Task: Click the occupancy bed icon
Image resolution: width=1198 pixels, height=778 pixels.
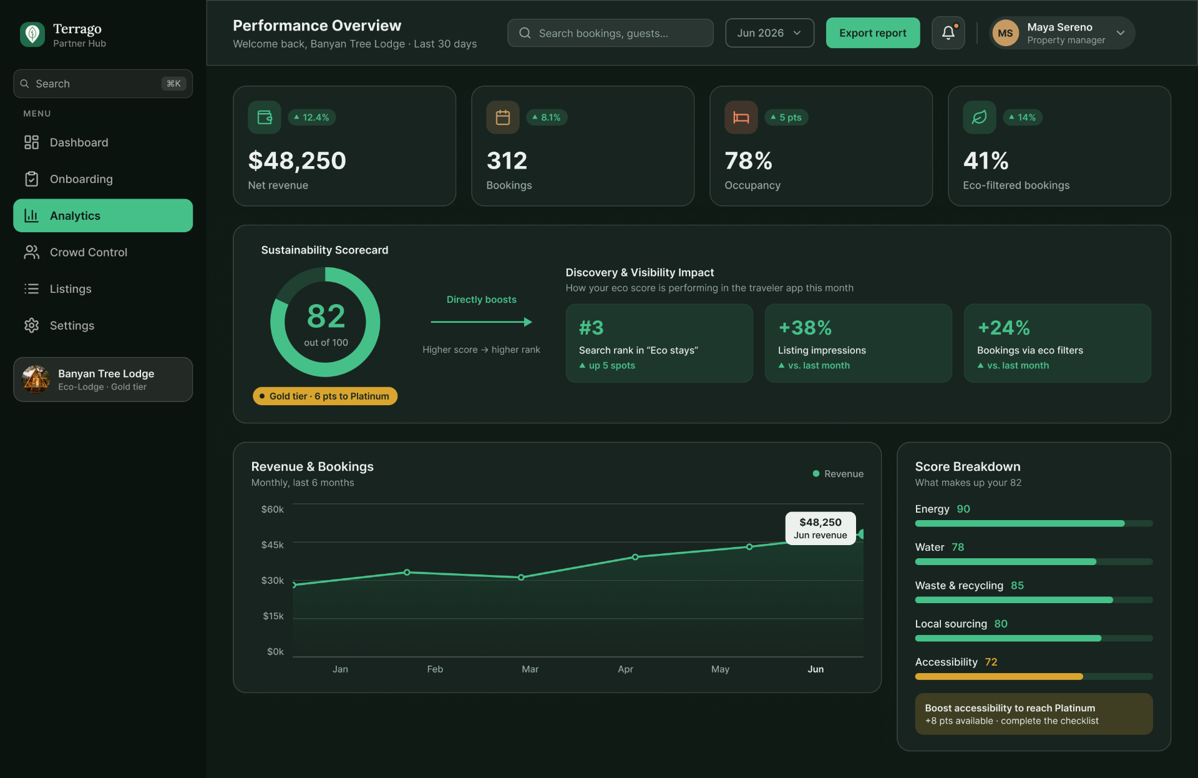Action: click(x=741, y=117)
